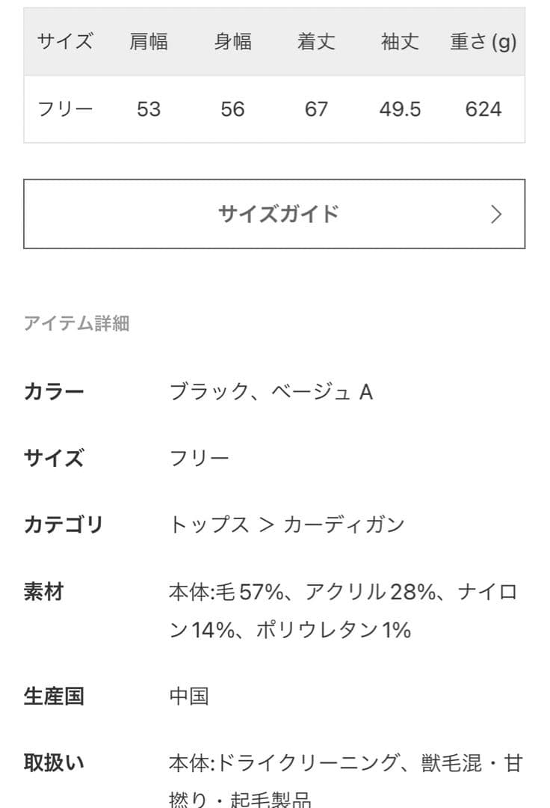
Task: Tap the 624 weight value
Action: pos(483,109)
